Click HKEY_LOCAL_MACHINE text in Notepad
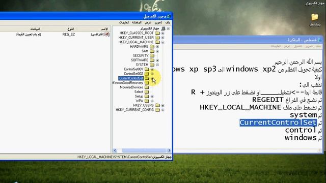The height and width of the screenshot is (183, 326). pyautogui.click(x=240, y=107)
